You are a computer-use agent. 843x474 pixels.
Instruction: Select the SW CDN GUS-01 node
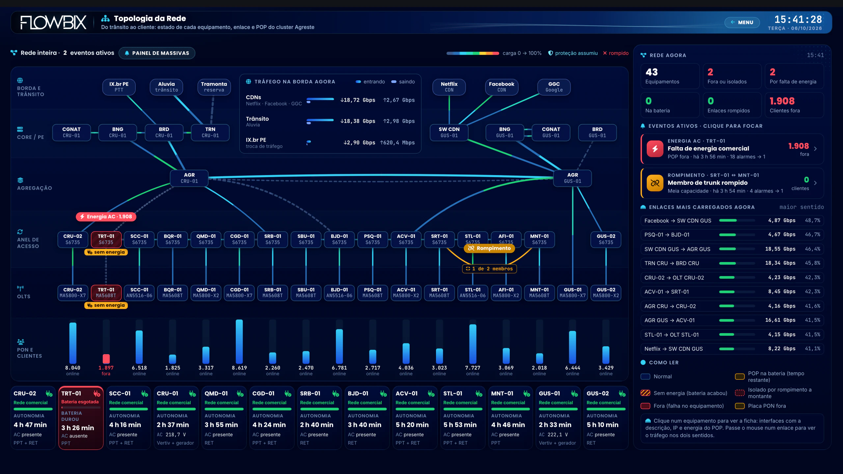(449, 132)
